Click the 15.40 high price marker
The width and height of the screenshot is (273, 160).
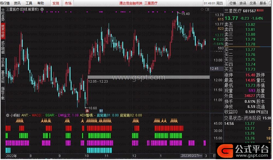point(185,14)
